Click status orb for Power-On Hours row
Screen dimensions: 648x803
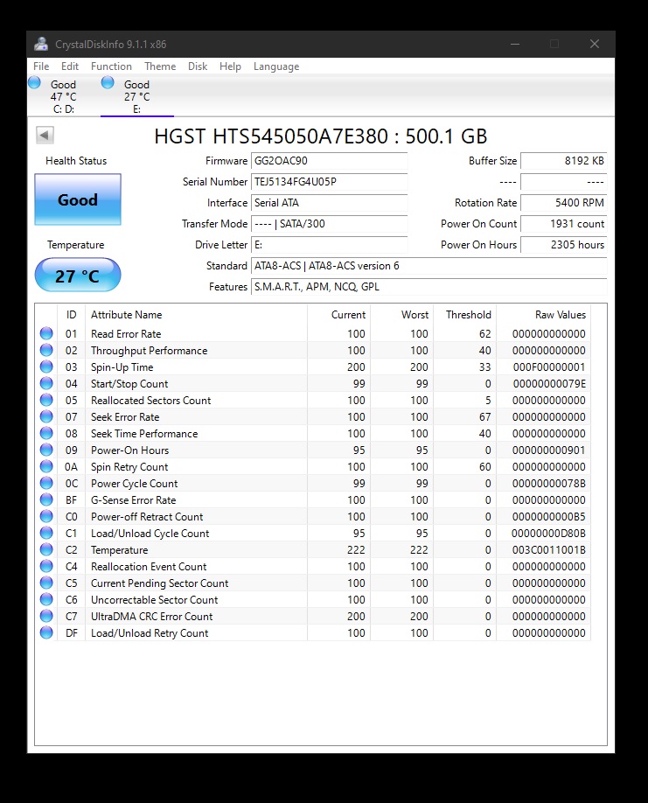[46, 450]
